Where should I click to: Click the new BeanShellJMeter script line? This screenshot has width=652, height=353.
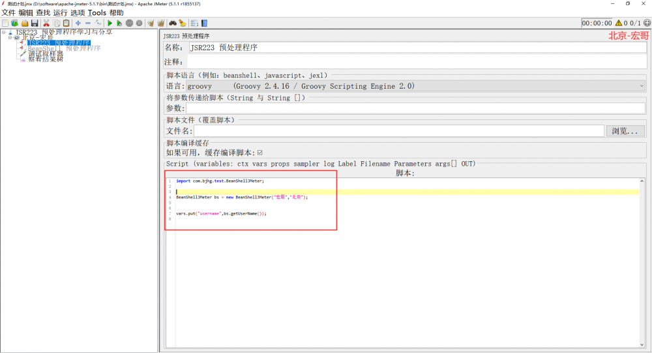pos(242,197)
